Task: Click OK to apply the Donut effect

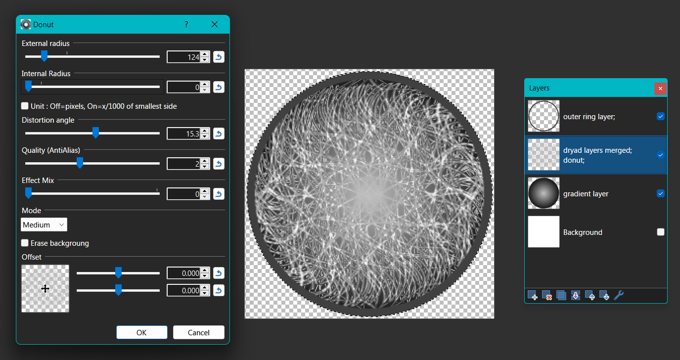Action: click(142, 332)
